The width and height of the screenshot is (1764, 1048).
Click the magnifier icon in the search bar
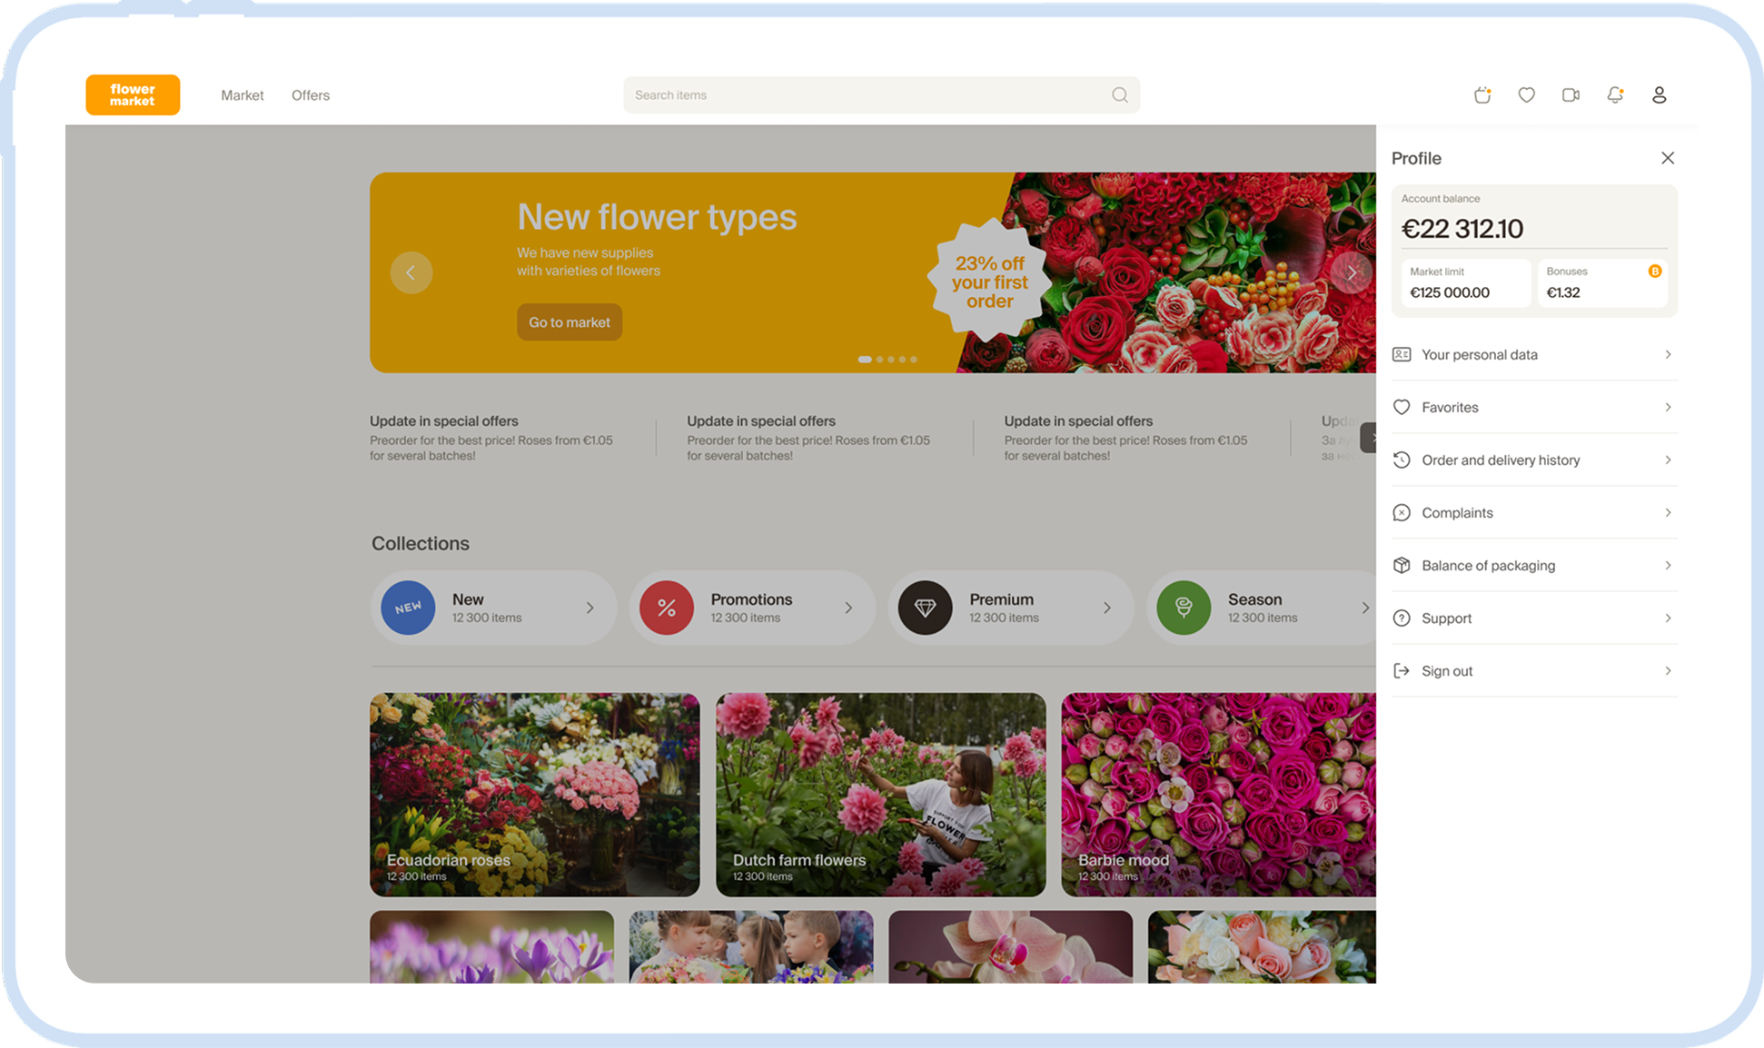click(1120, 94)
